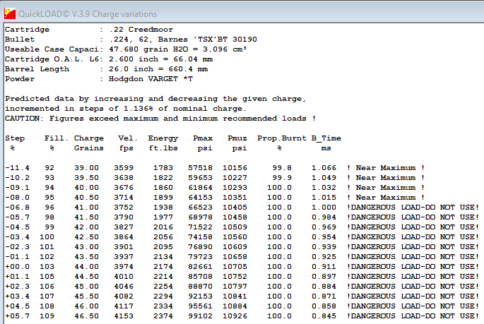
Task: Click the burn time value 0.845
Action: pos(324,316)
